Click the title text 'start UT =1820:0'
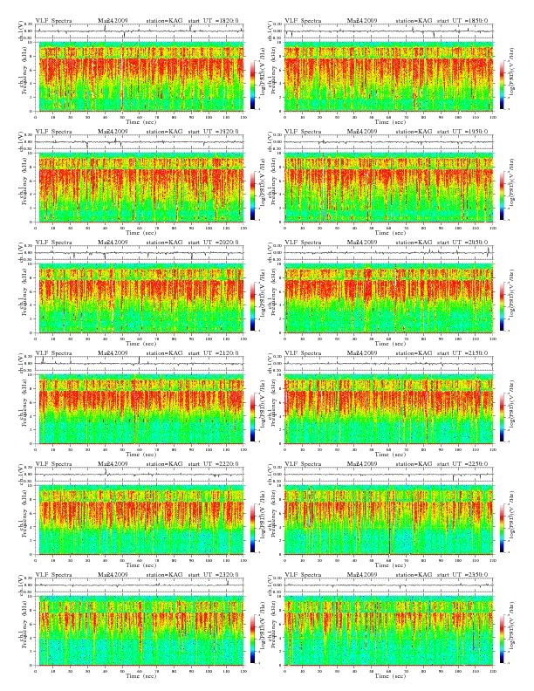The height and width of the screenshot is (691, 534). (x=213, y=21)
